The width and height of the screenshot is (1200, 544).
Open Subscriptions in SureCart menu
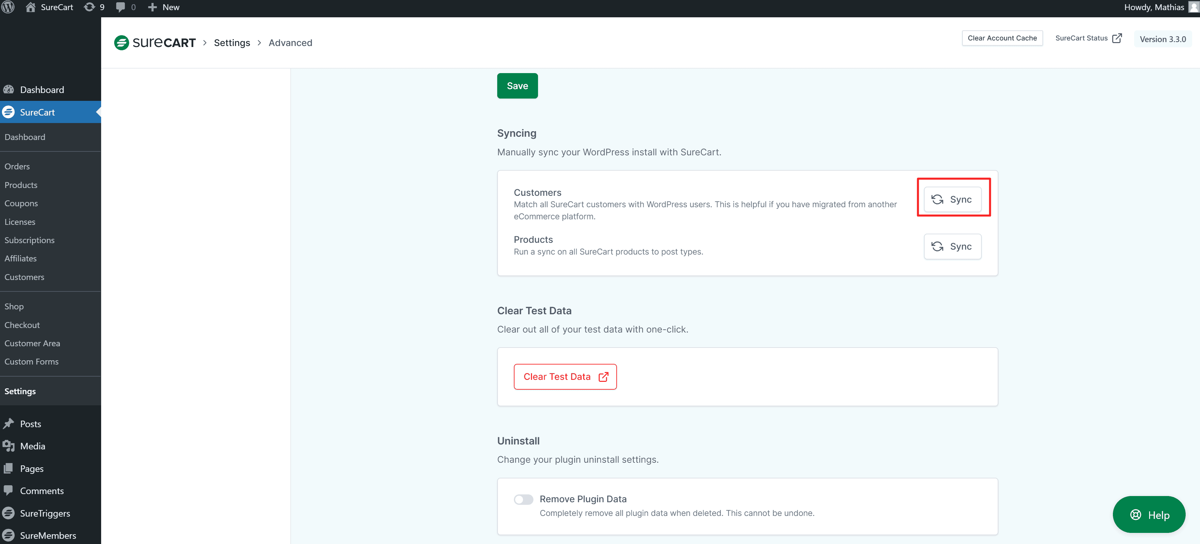click(29, 240)
